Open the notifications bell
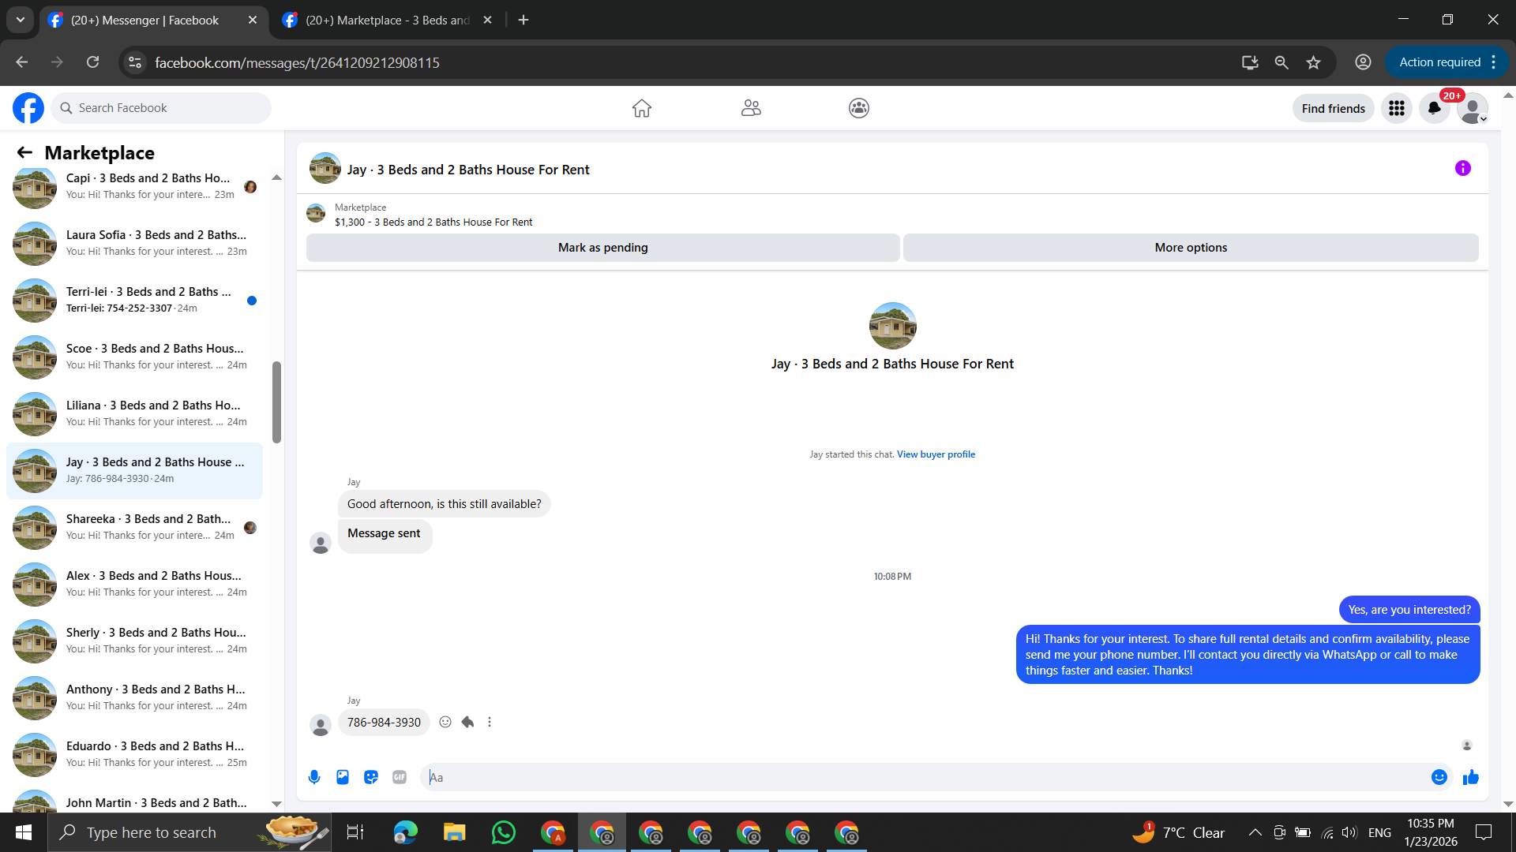Viewport: 1516px width, 852px height. 1434,108
